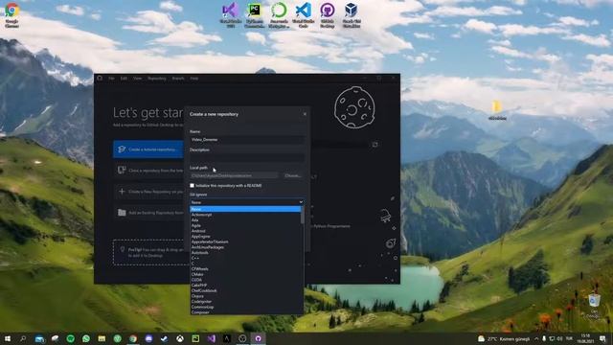
Task: Click the Windows Start button
Action: (x=7, y=338)
